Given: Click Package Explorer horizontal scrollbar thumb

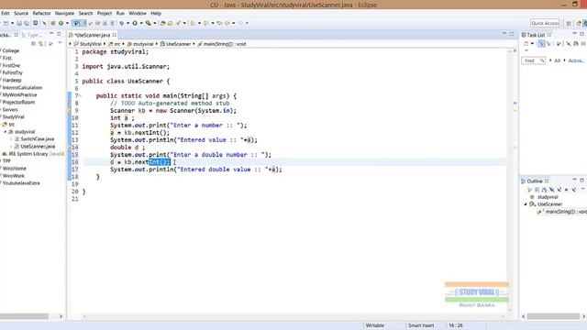Looking at the screenshot, I should [24, 316].
